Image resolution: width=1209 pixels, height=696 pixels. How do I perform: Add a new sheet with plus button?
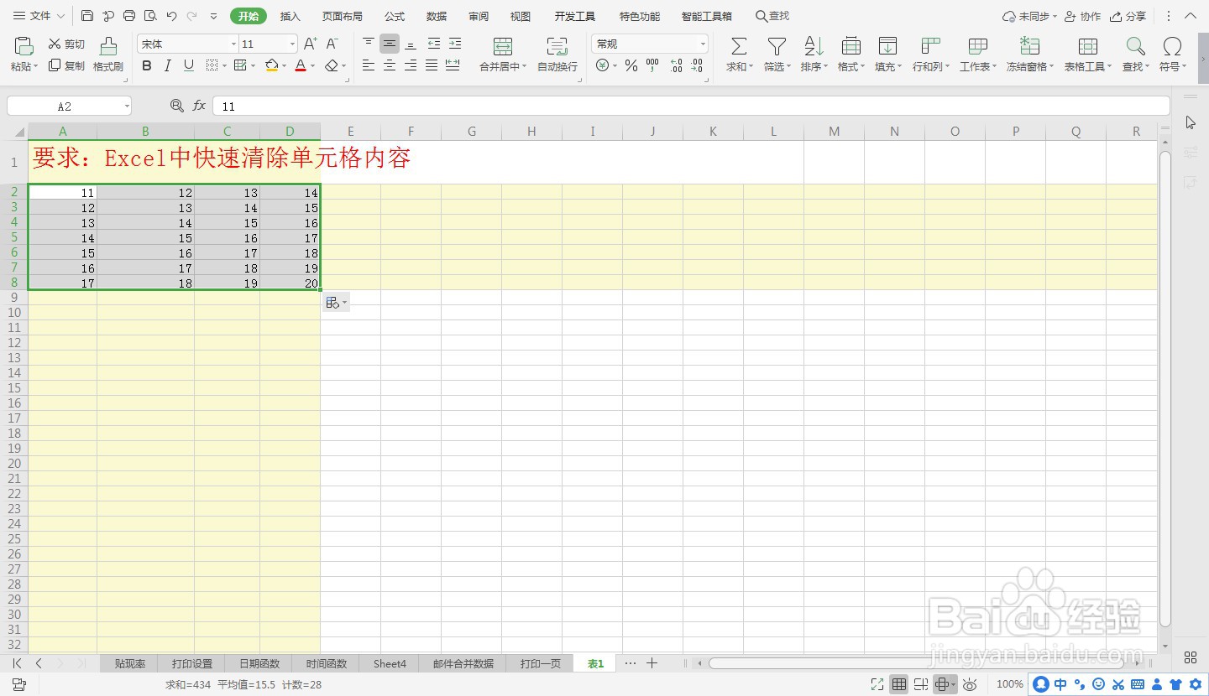click(x=652, y=663)
